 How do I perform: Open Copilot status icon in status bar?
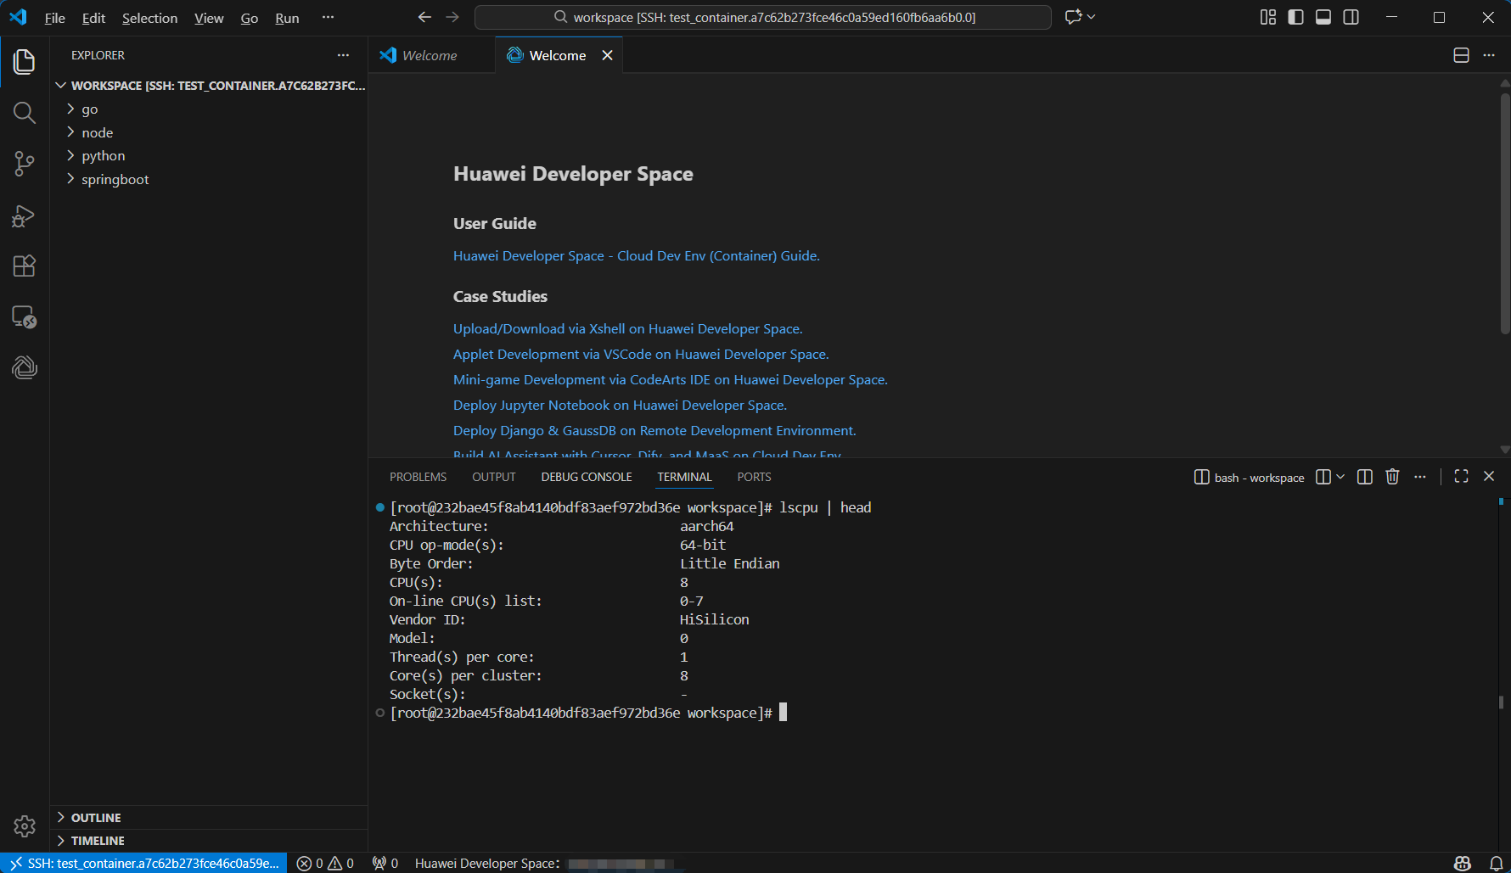(x=1463, y=864)
